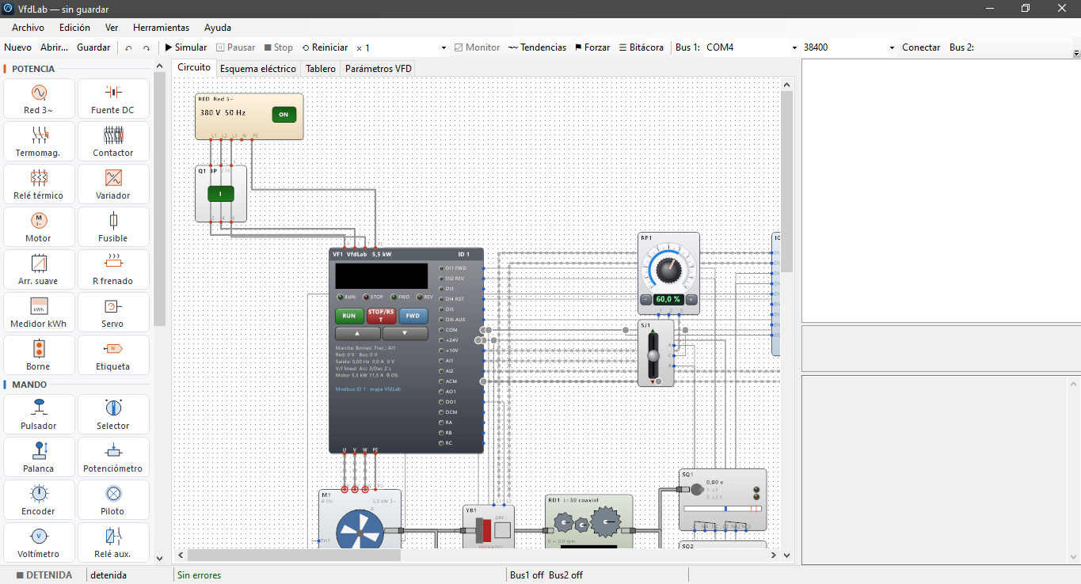The width and height of the screenshot is (1081, 584).
Task: Select the Borne terminal component
Action: [x=39, y=355]
